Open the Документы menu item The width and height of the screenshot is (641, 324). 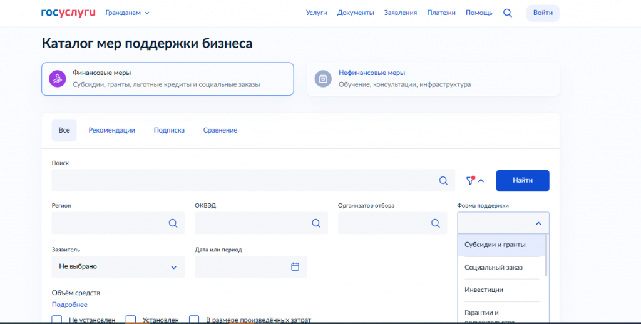pyautogui.click(x=356, y=13)
